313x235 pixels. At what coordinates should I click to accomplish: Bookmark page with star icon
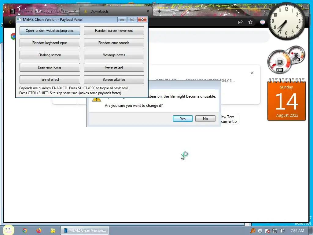pyautogui.click(x=250, y=22)
